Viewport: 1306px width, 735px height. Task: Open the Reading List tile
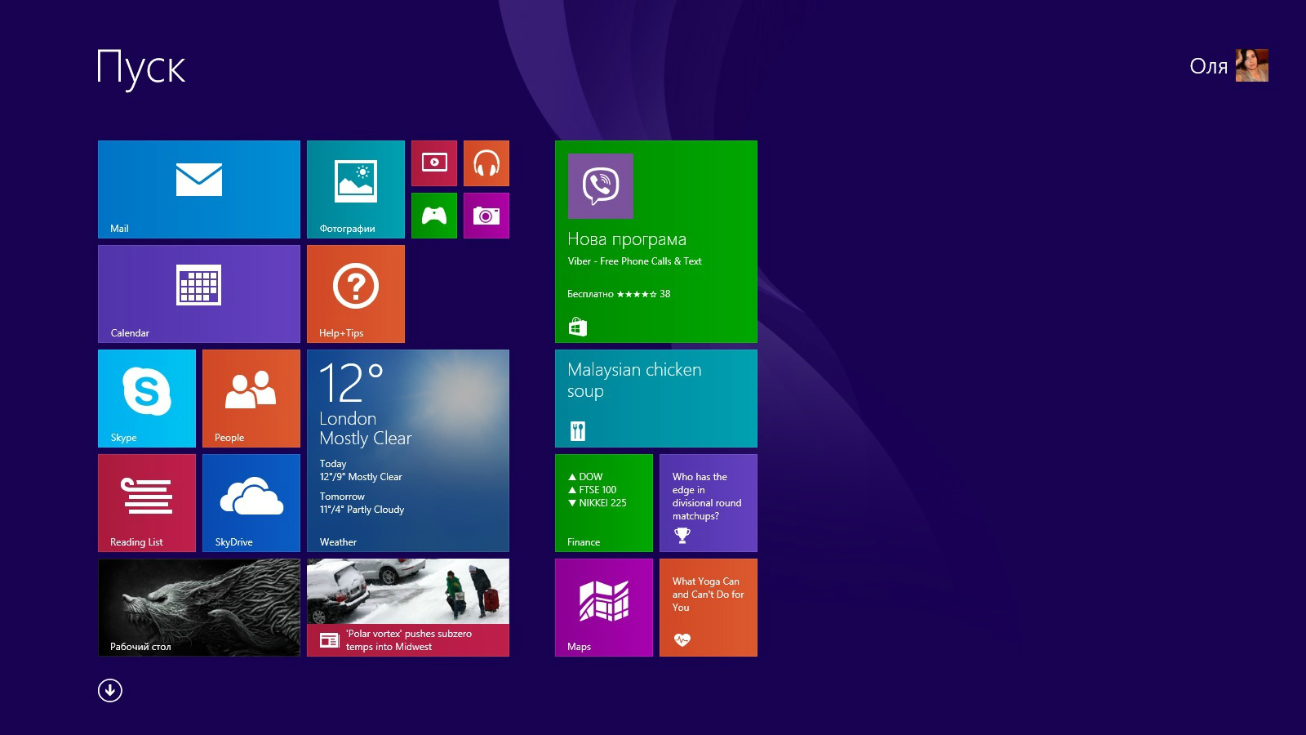(x=147, y=503)
